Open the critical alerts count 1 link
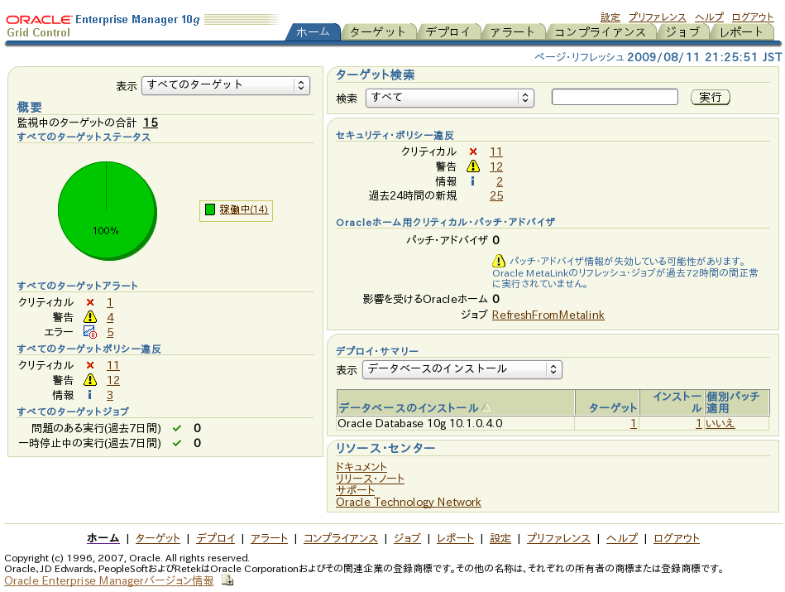Image resolution: width=785 pixels, height=592 pixels. pos(110,302)
